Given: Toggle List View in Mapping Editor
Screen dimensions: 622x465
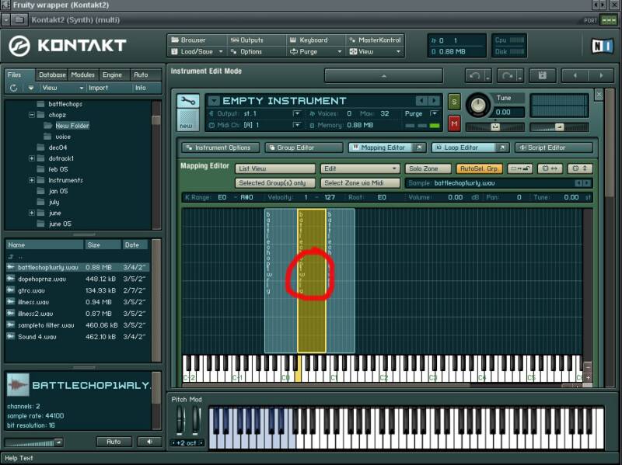Looking at the screenshot, I should click(275, 168).
